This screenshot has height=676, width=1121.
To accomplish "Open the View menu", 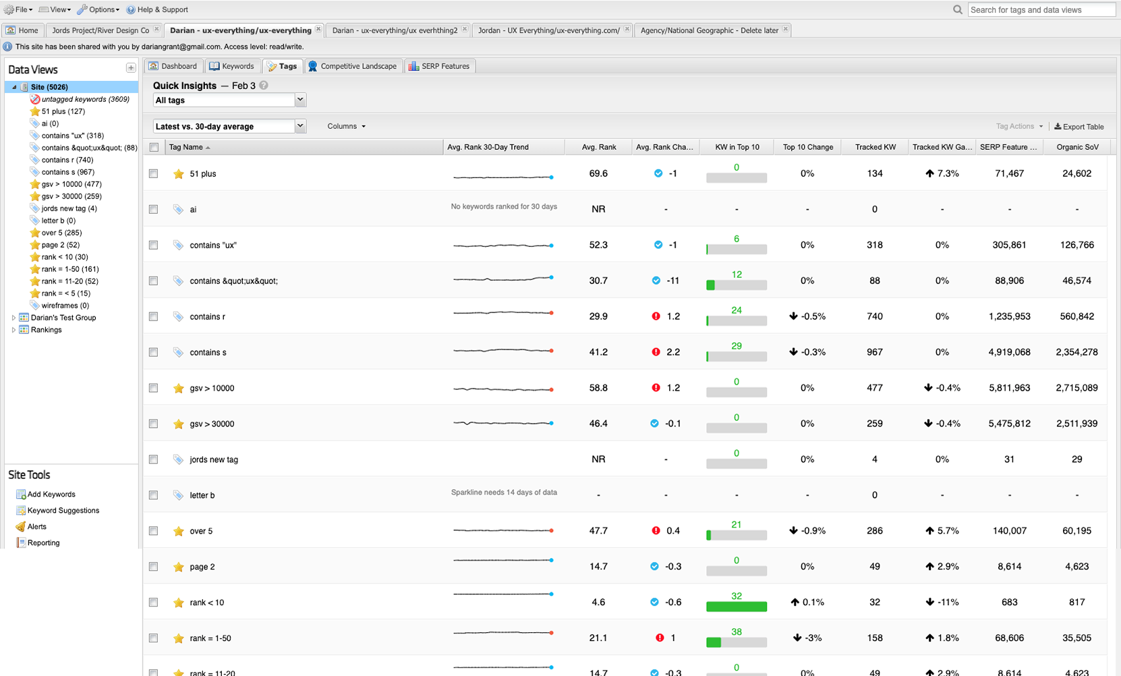I will point(55,9).
